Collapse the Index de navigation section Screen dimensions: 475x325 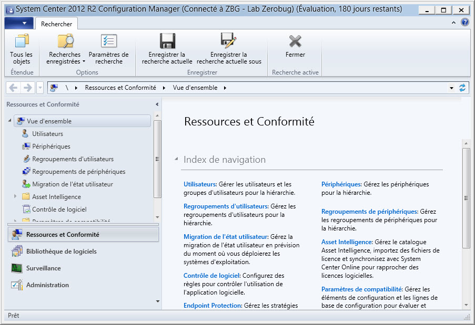(x=176, y=160)
